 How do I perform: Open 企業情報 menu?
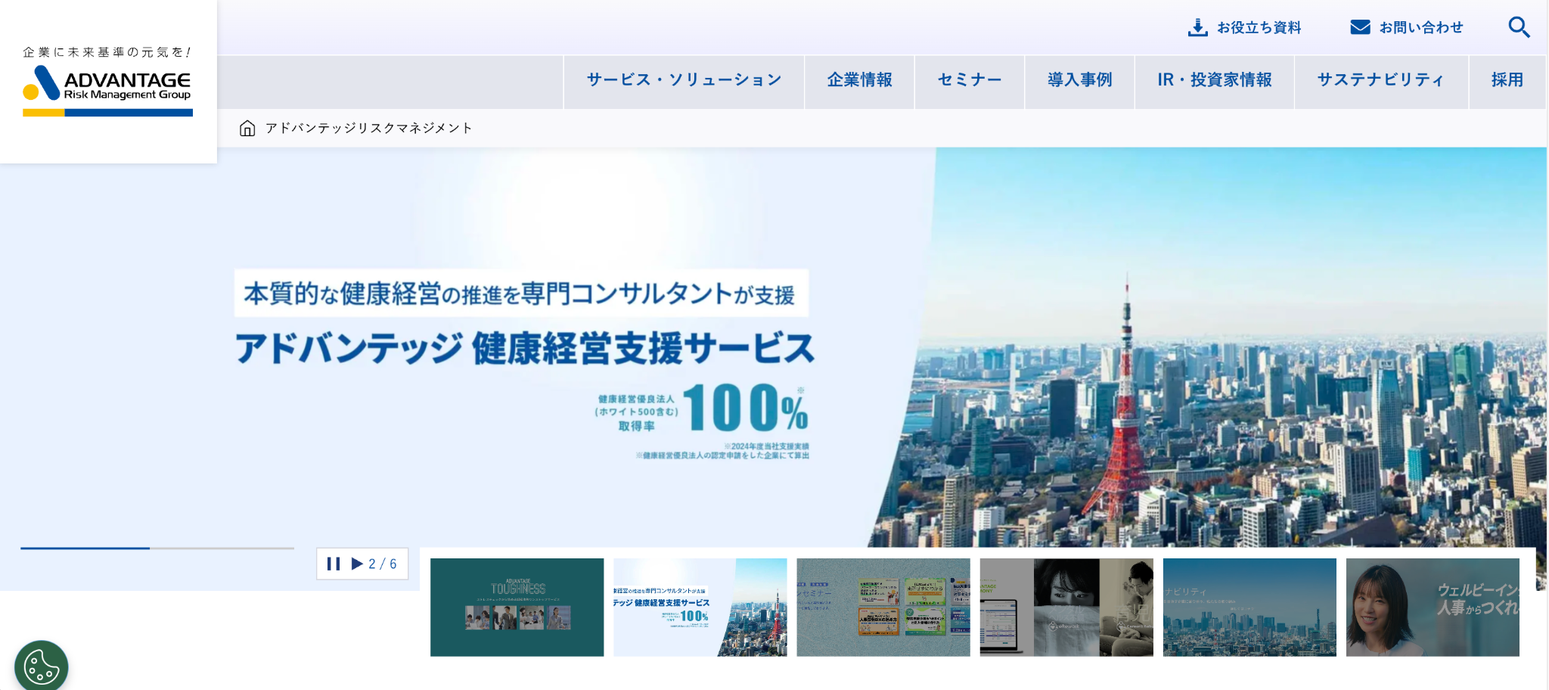click(x=859, y=81)
